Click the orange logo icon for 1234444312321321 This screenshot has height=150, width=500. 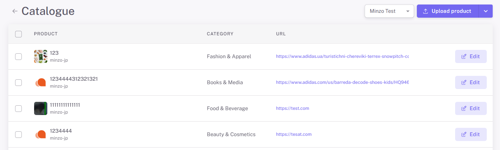point(40,82)
